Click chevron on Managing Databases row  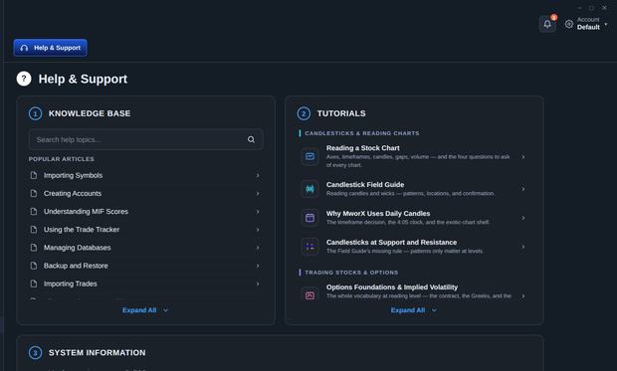pos(258,248)
